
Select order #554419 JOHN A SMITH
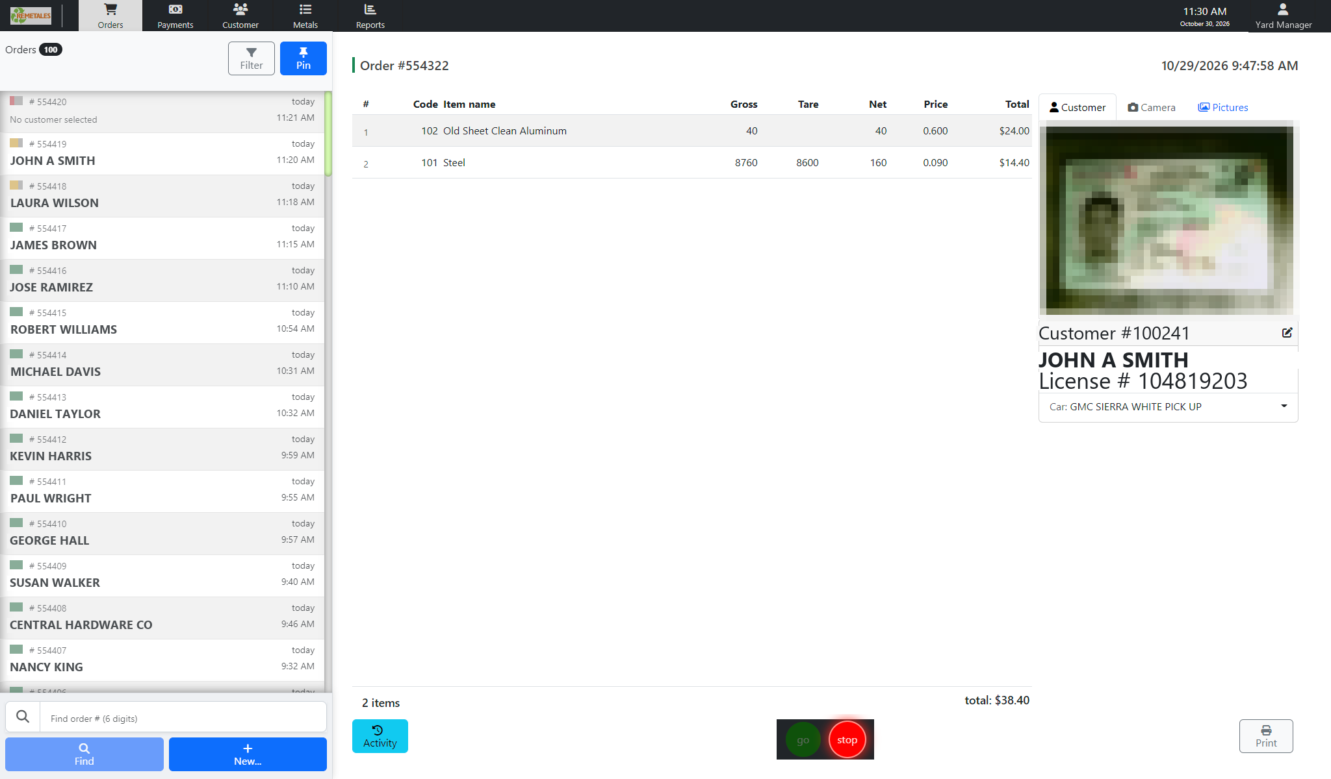pyautogui.click(x=162, y=154)
